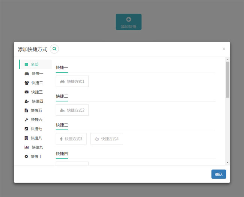Click the briefcase icon for 快捷三
244x197 pixels.
(x=27, y=92)
